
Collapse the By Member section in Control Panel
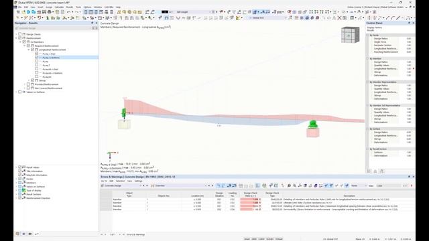point(368,58)
